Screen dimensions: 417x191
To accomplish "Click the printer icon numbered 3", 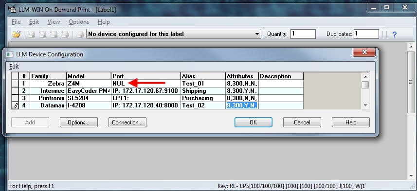I will tap(54, 34).
